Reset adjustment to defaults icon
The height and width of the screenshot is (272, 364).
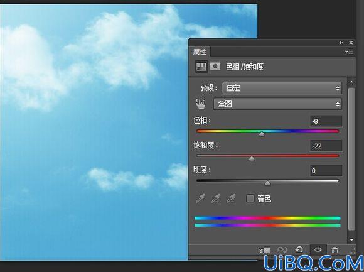(x=299, y=250)
